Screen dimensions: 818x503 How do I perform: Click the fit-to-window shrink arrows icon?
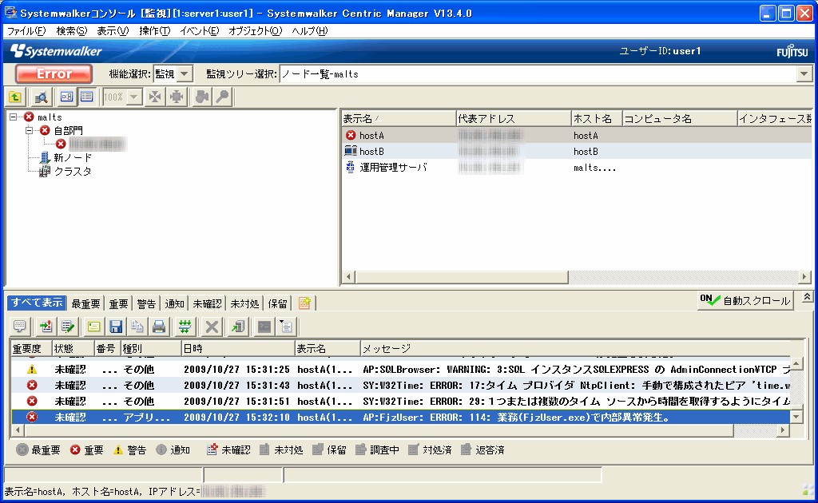coord(155,97)
